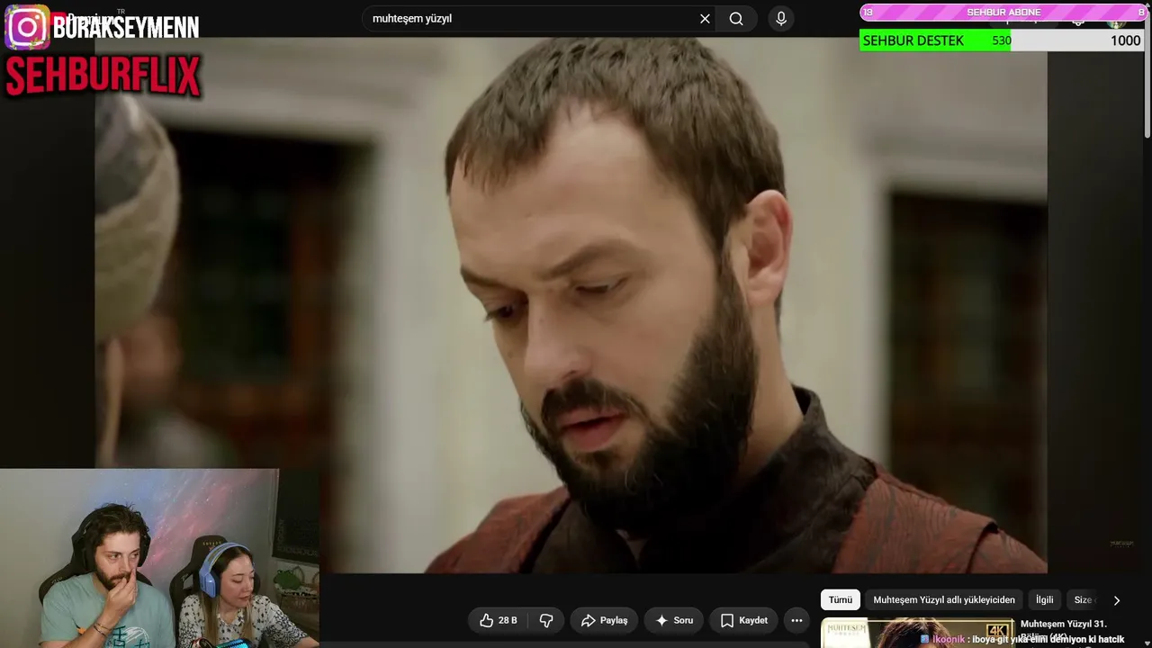Like the video showing 28 B

[x=499, y=620]
